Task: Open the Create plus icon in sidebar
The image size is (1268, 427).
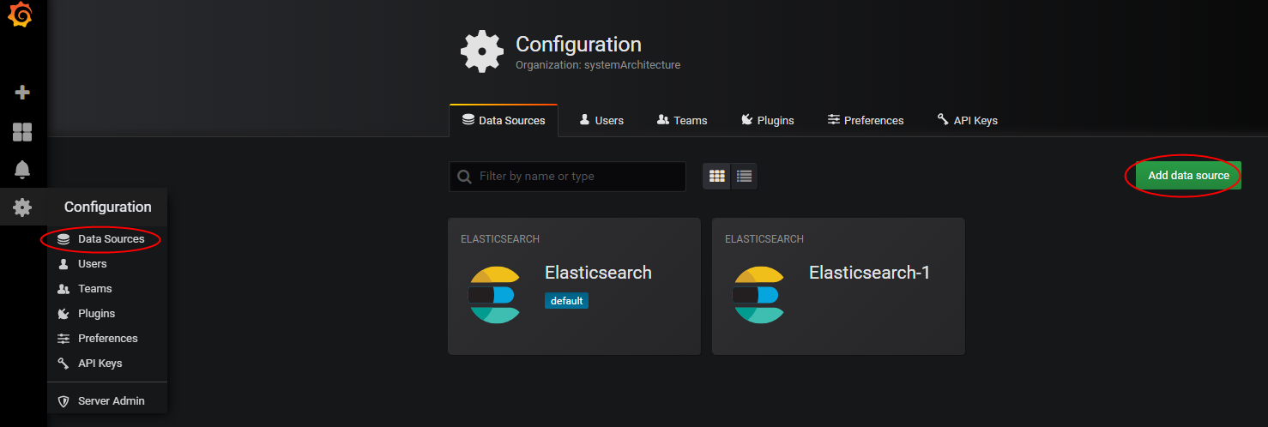Action: [x=22, y=93]
